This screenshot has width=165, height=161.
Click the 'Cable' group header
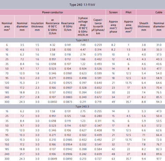click(x=159, y=12)
